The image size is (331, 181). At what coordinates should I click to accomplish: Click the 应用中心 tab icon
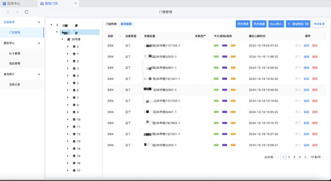pyautogui.click(x=4, y=3)
